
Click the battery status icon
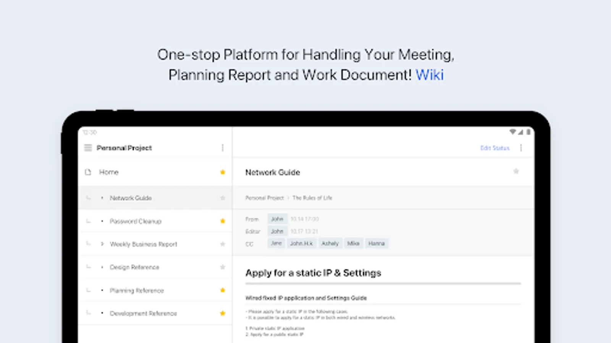[529, 132]
